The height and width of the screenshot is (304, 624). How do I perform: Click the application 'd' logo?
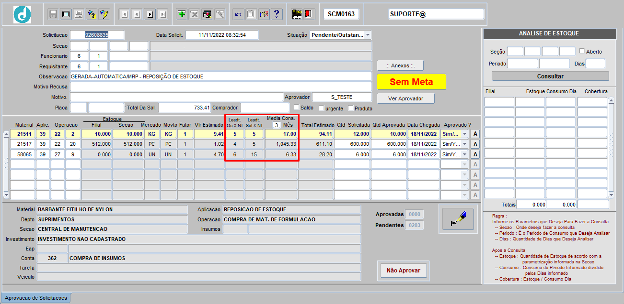[22, 15]
